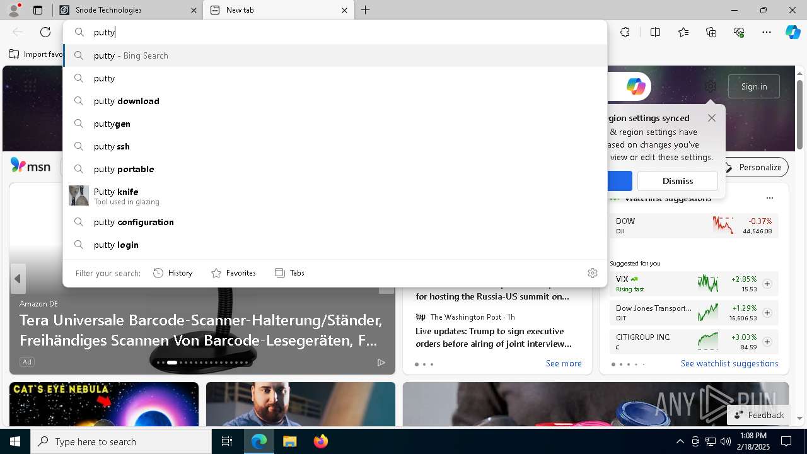Filter search by Favorites
This screenshot has width=807, height=454.
point(233,273)
